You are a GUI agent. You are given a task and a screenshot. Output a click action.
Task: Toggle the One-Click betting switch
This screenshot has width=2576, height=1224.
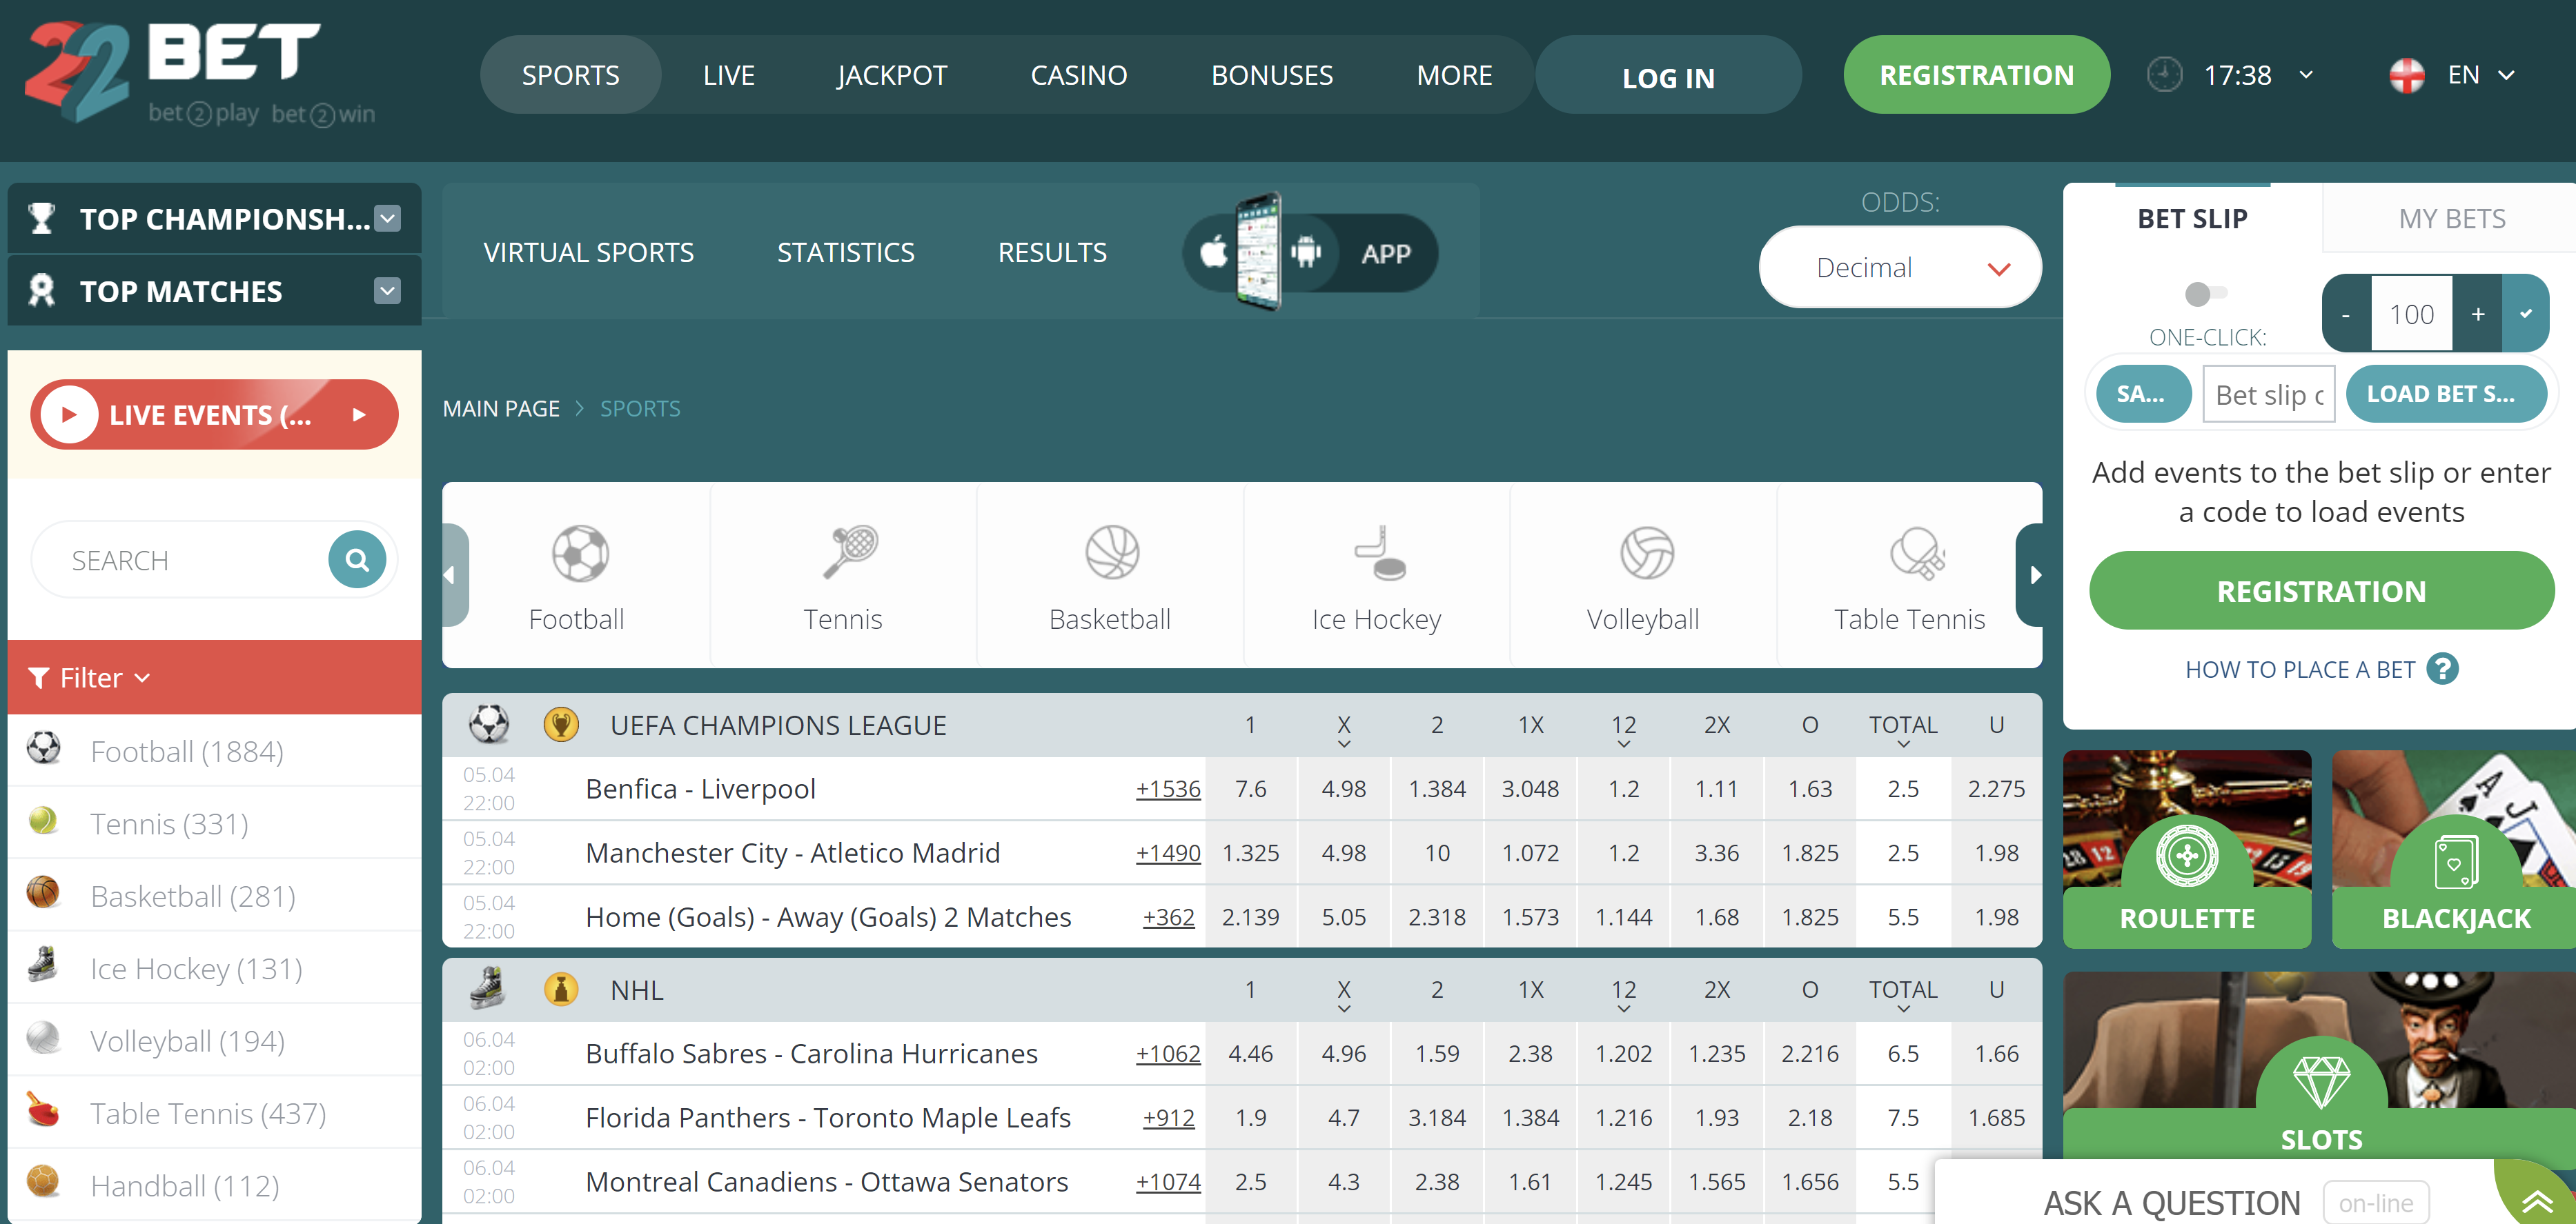click(2205, 294)
